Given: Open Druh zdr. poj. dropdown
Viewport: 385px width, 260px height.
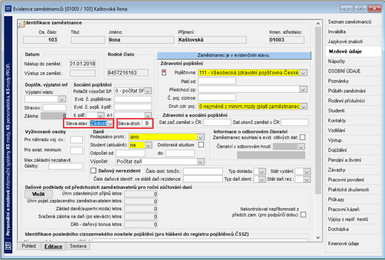Looking at the screenshot, I should point(304,107).
